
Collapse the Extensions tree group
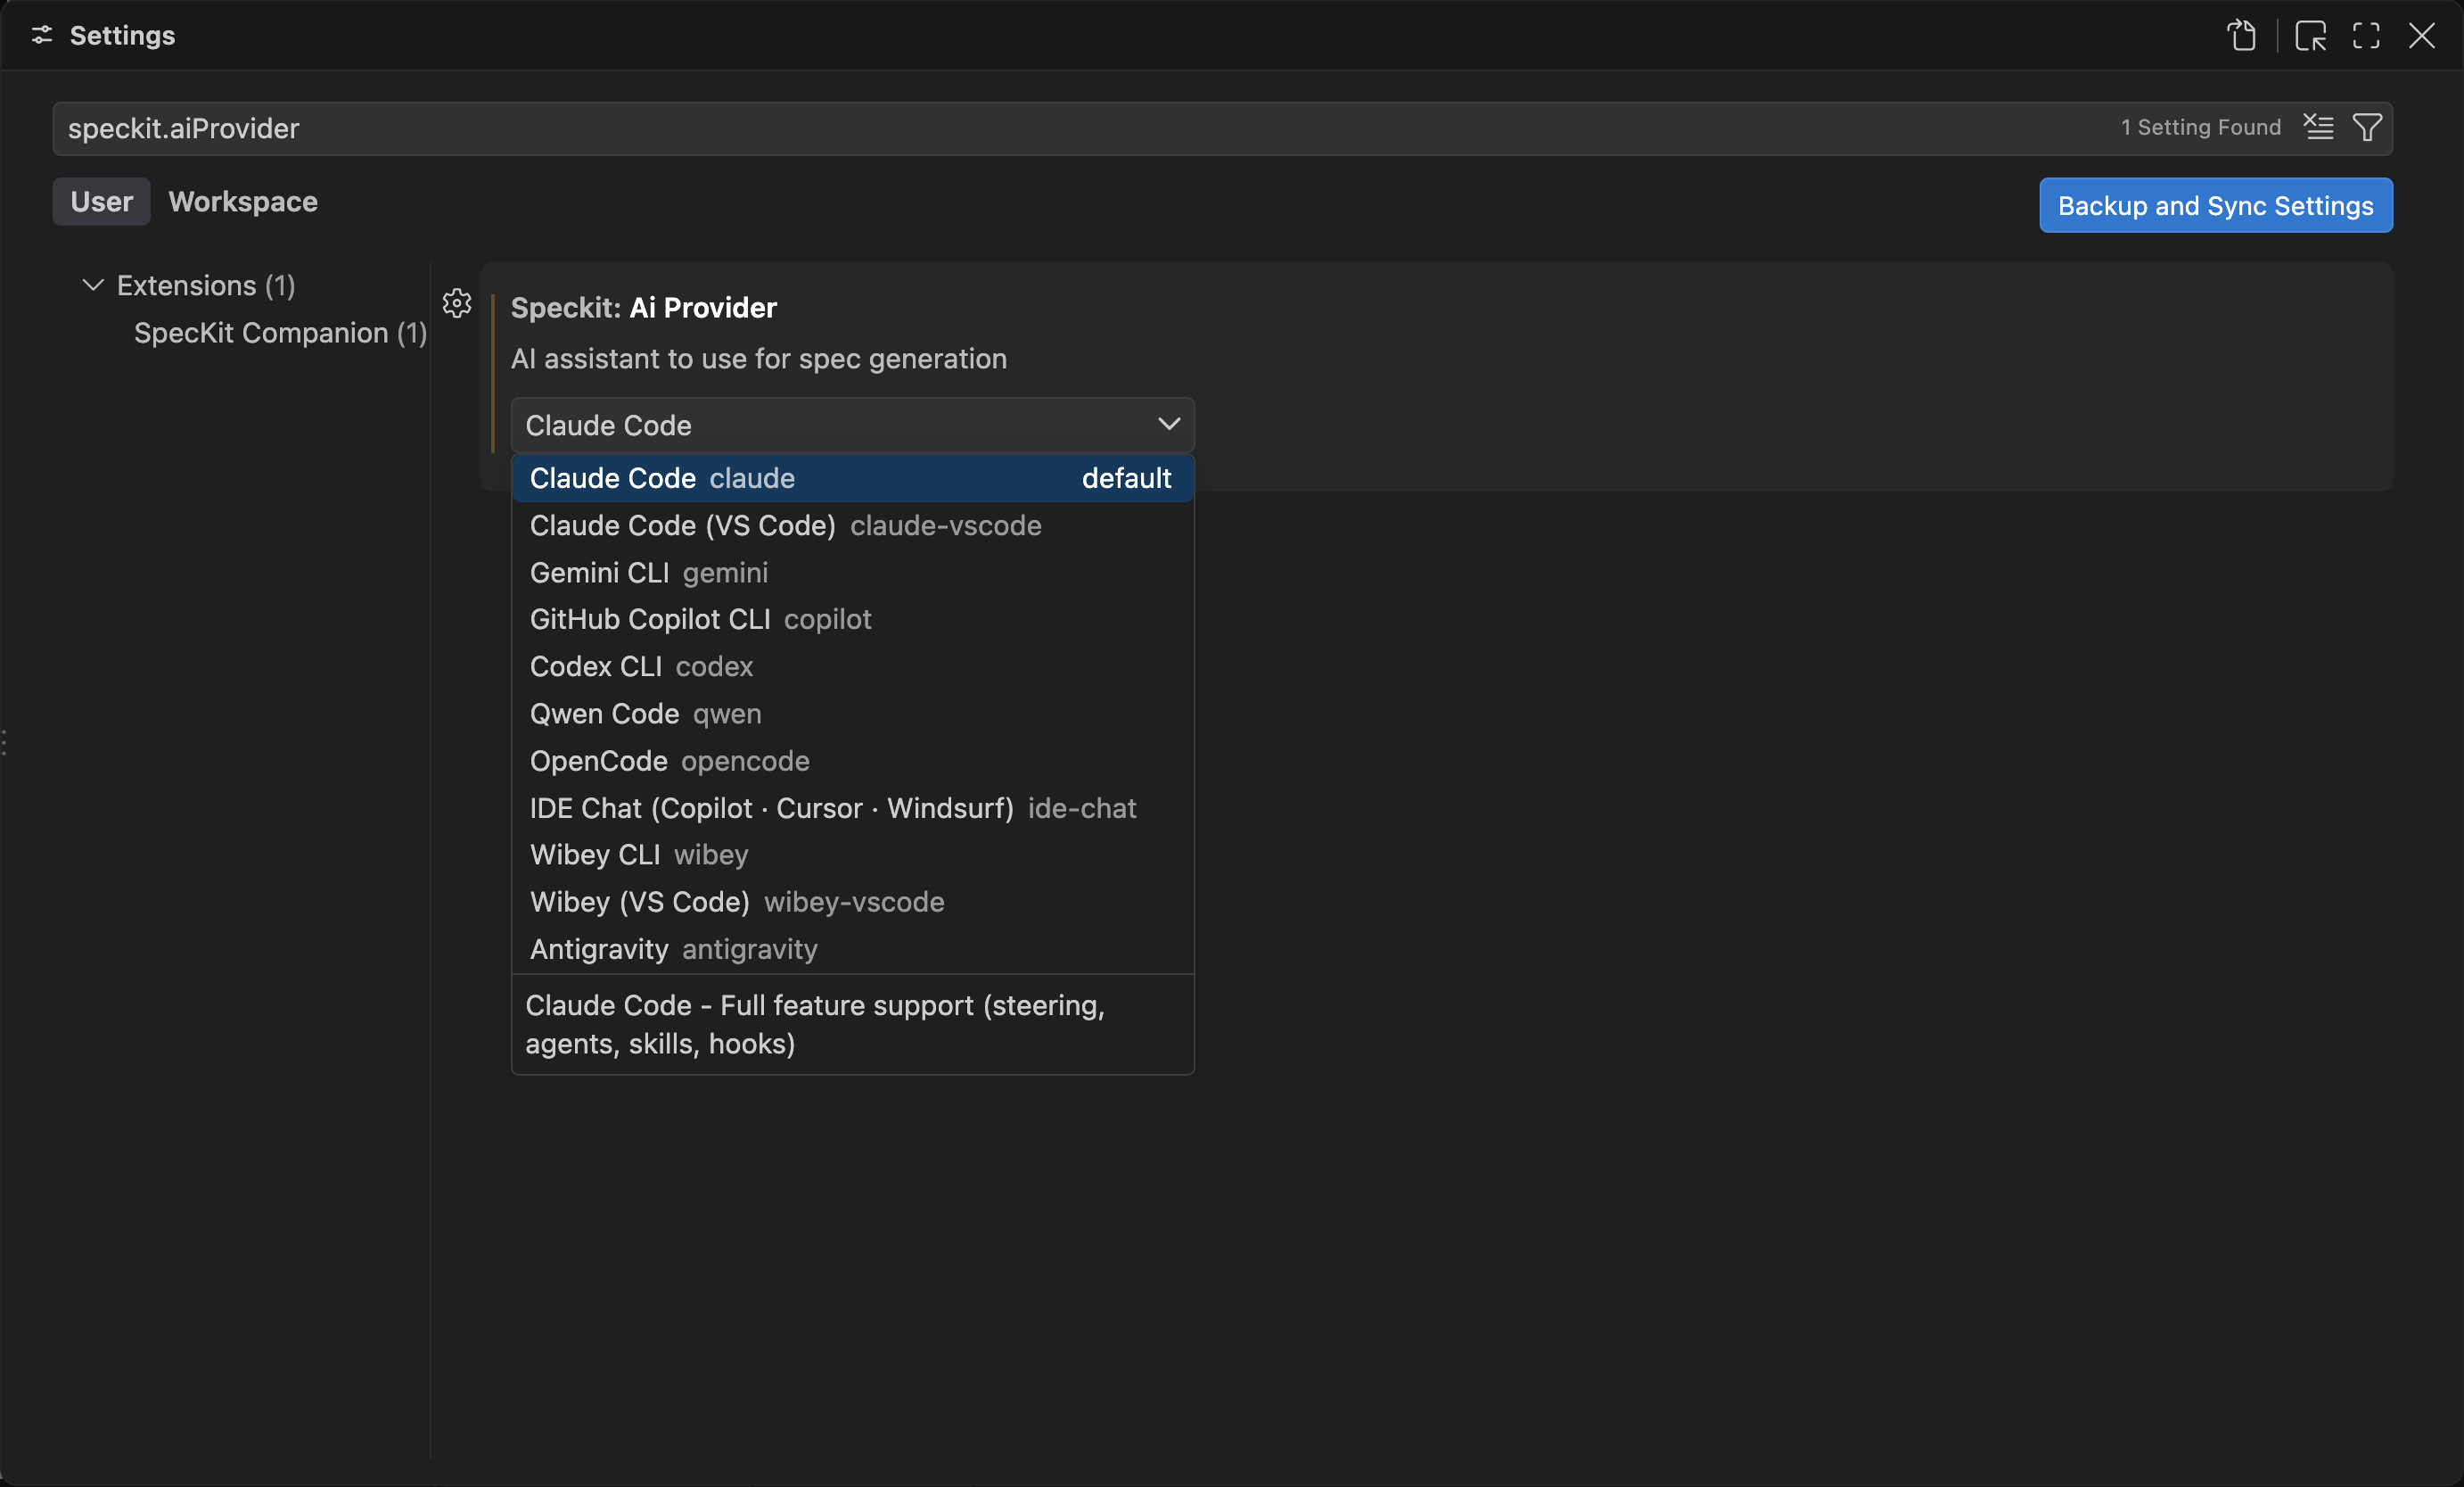pos(93,285)
